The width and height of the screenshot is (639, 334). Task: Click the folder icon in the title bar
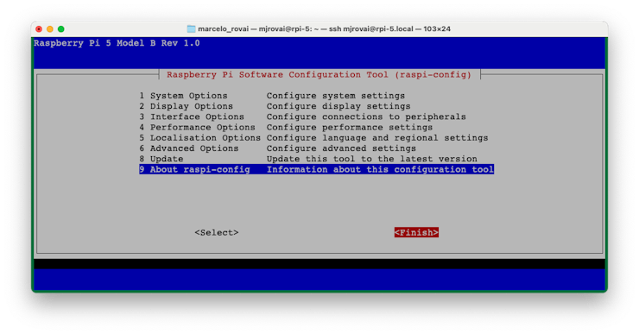pos(191,29)
